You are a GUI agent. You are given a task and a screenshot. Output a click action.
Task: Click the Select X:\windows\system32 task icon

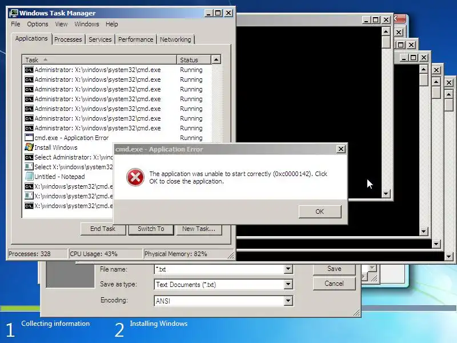point(29,167)
